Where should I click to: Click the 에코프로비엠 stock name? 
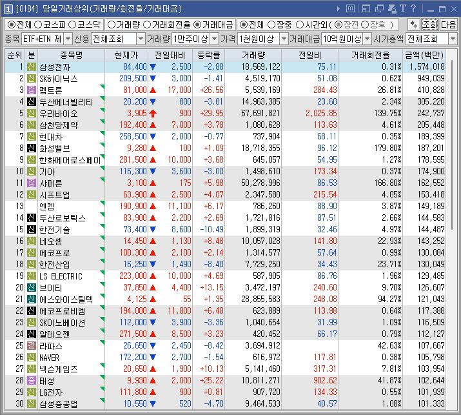click(63, 311)
